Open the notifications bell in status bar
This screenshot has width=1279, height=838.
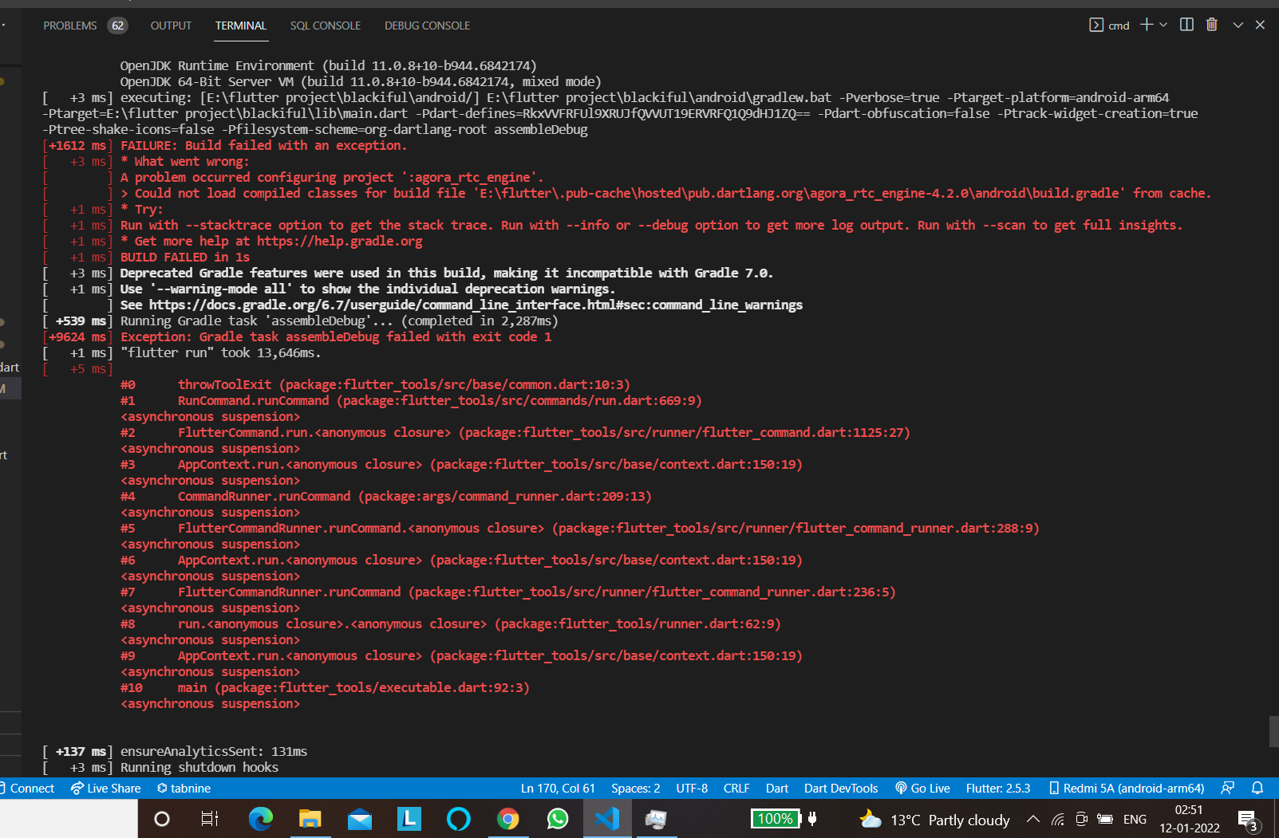pos(1259,789)
